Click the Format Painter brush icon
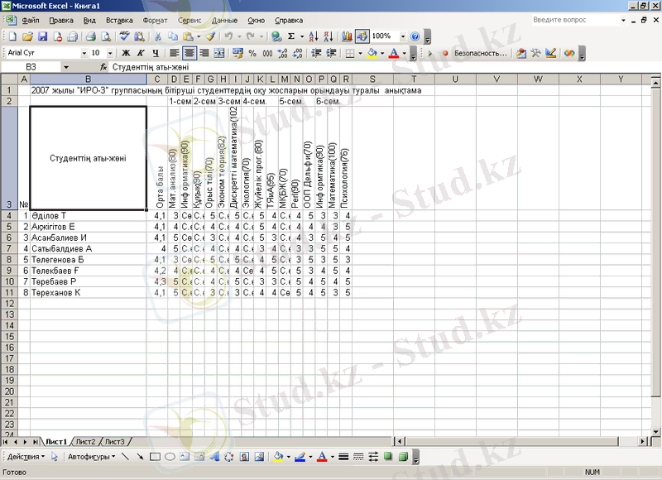Viewport: 662px width, 480px height. click(211, 36)
